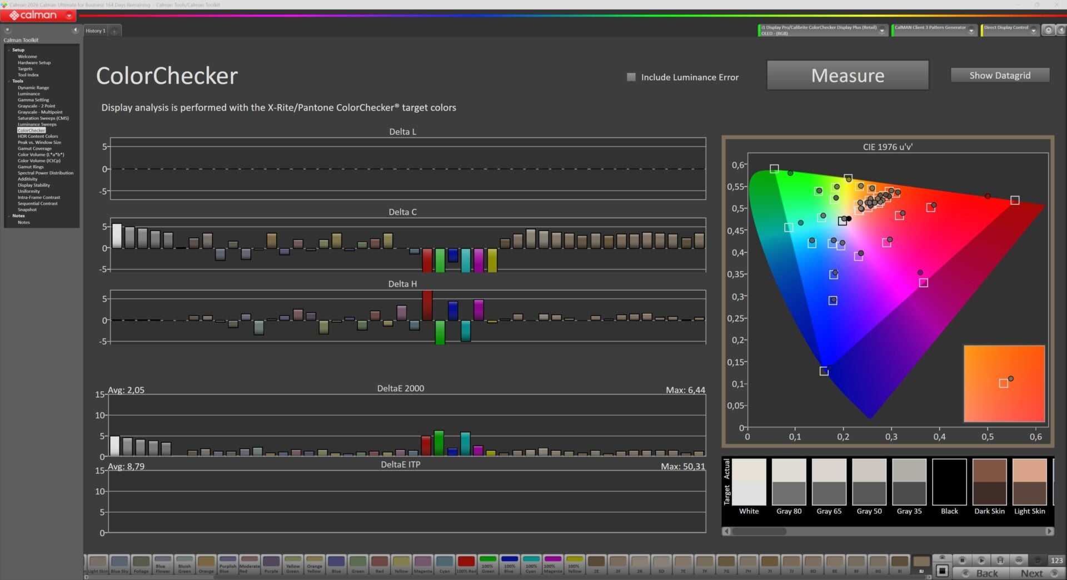Toggle the up-arrow expand button above pattern square

tap(942, 558)
